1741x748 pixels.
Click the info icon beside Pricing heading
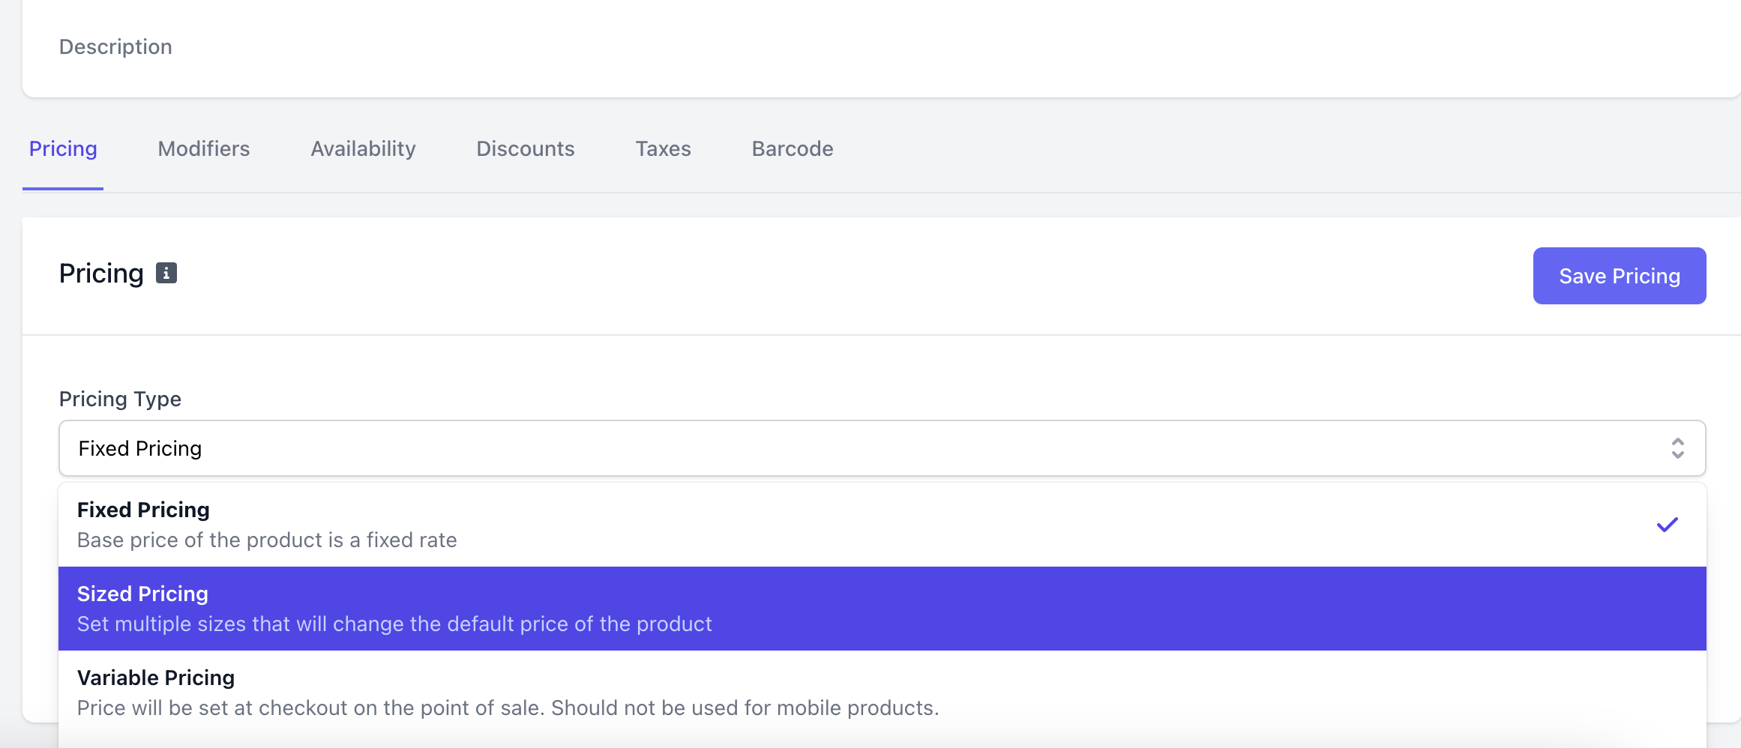[166, 274]
